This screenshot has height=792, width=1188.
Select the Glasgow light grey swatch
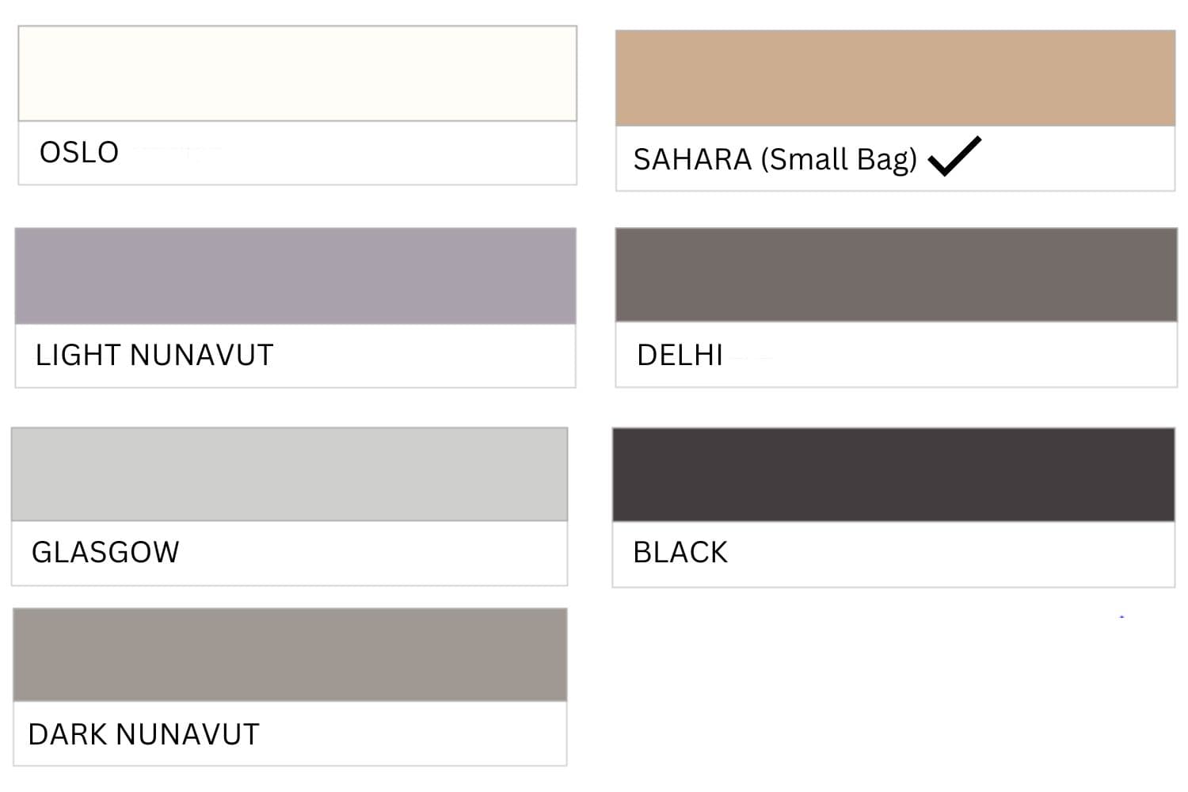click(x=289, y=474)
